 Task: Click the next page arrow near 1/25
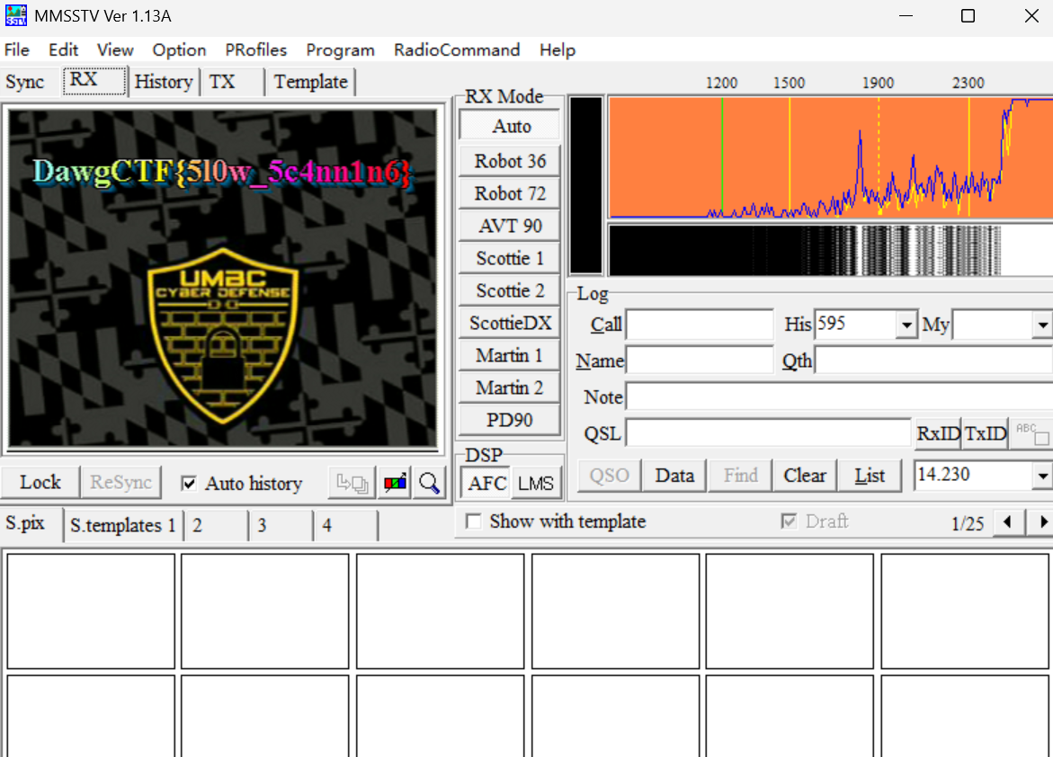coord(1042,522)
